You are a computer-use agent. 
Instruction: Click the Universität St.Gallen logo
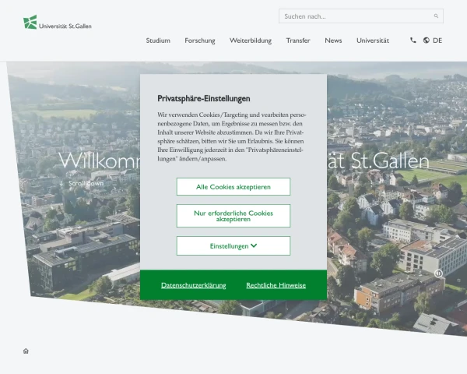[57, 23]
